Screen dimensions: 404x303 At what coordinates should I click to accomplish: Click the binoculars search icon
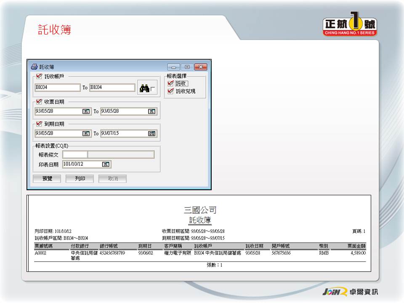[x=144, y=88]
